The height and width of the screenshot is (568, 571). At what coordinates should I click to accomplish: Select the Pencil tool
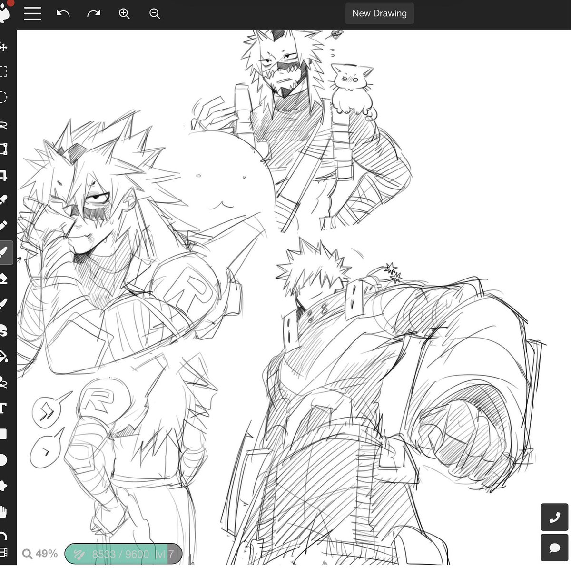click(x=3, y=227)
